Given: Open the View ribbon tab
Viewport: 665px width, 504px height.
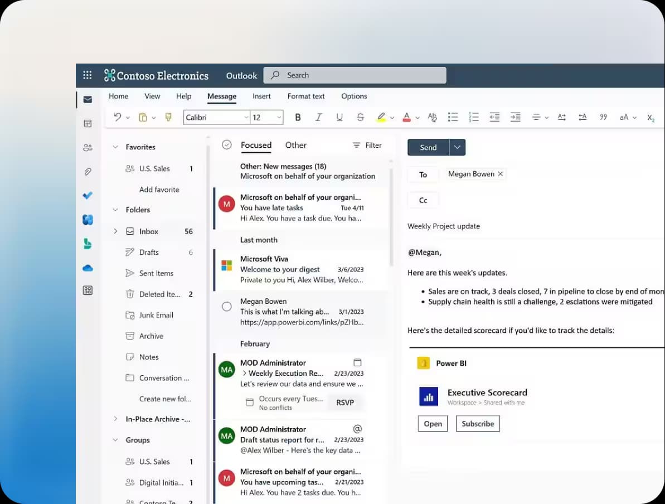Looking at the screenshot, I should click(152, 96).
